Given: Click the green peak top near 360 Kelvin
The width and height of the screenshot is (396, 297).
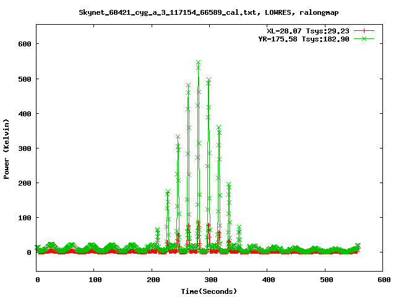Looking at the screenshot, I should (218, 127).
